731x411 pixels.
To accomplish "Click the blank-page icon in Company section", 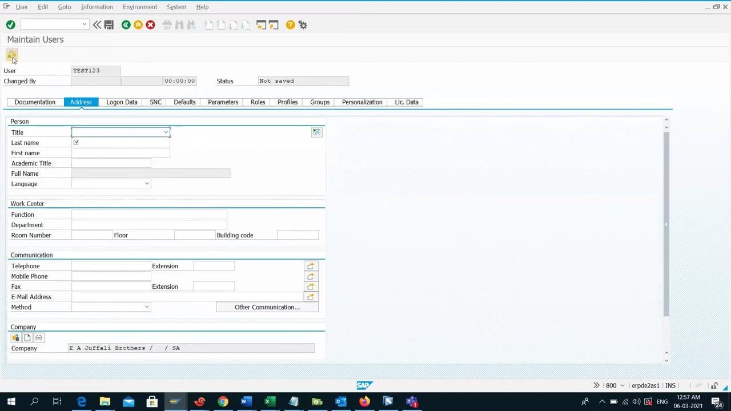I will [27, 337].
